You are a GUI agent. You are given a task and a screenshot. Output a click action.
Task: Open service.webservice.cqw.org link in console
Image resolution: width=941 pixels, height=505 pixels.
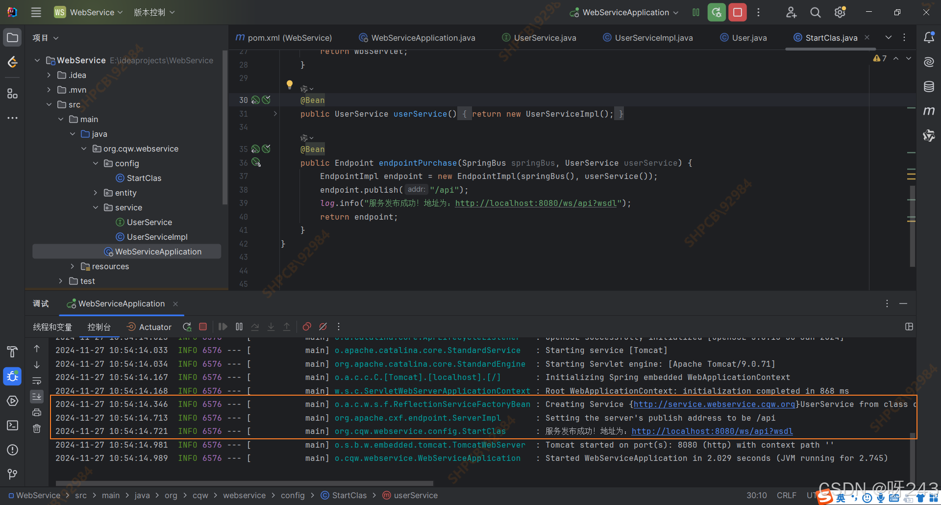pyautogui.click(x=714, y=404)
